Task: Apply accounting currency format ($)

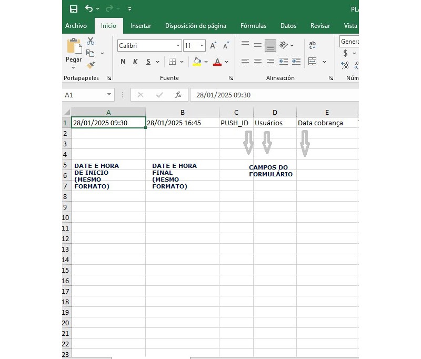Action: [345, 53]
